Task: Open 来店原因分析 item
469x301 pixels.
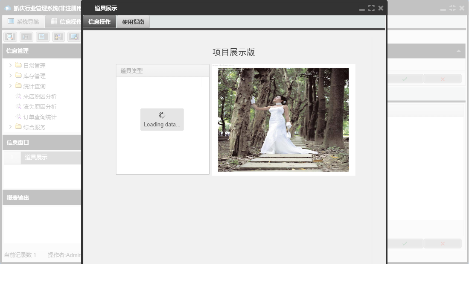Action: (40, 96)
